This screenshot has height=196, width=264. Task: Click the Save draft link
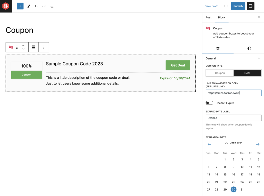[x=211, y=6]
